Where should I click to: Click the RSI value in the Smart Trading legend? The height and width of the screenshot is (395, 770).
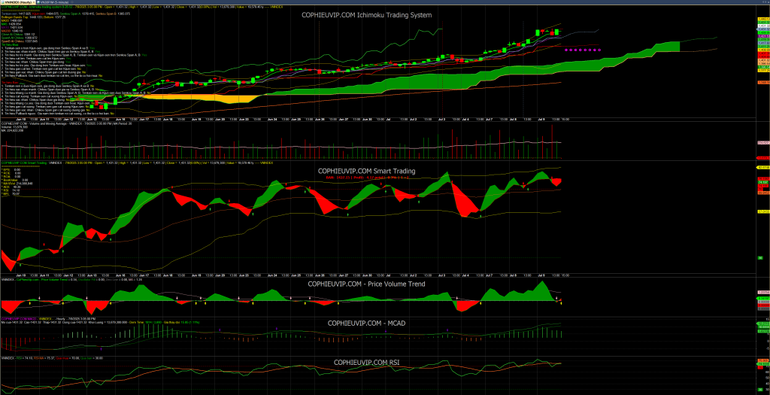(17, 190)
